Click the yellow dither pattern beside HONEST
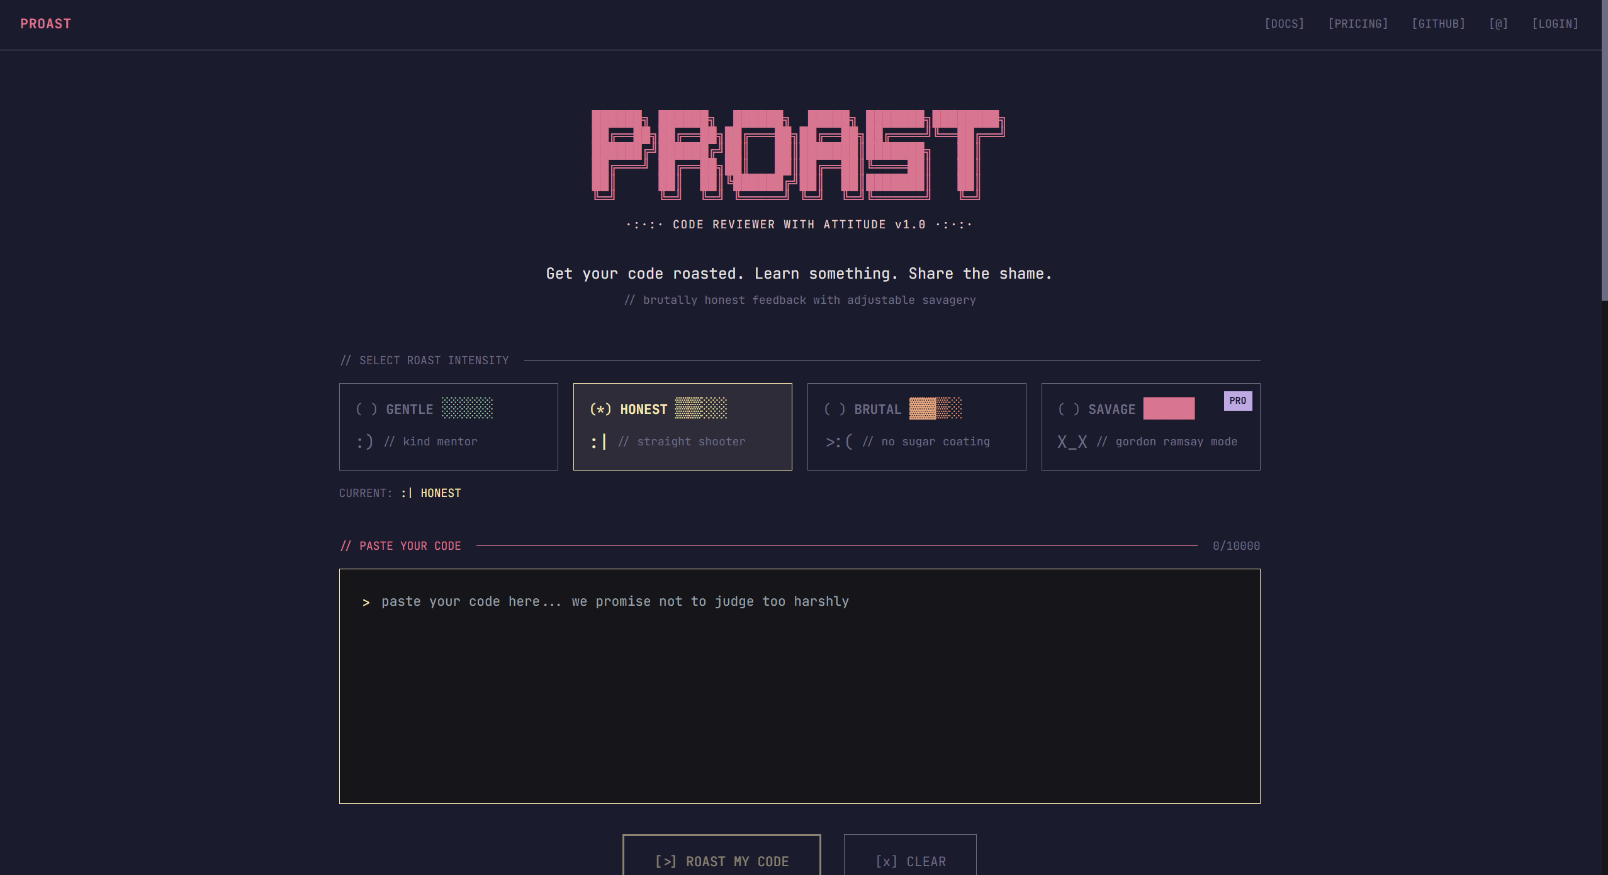 pos(700,409)
